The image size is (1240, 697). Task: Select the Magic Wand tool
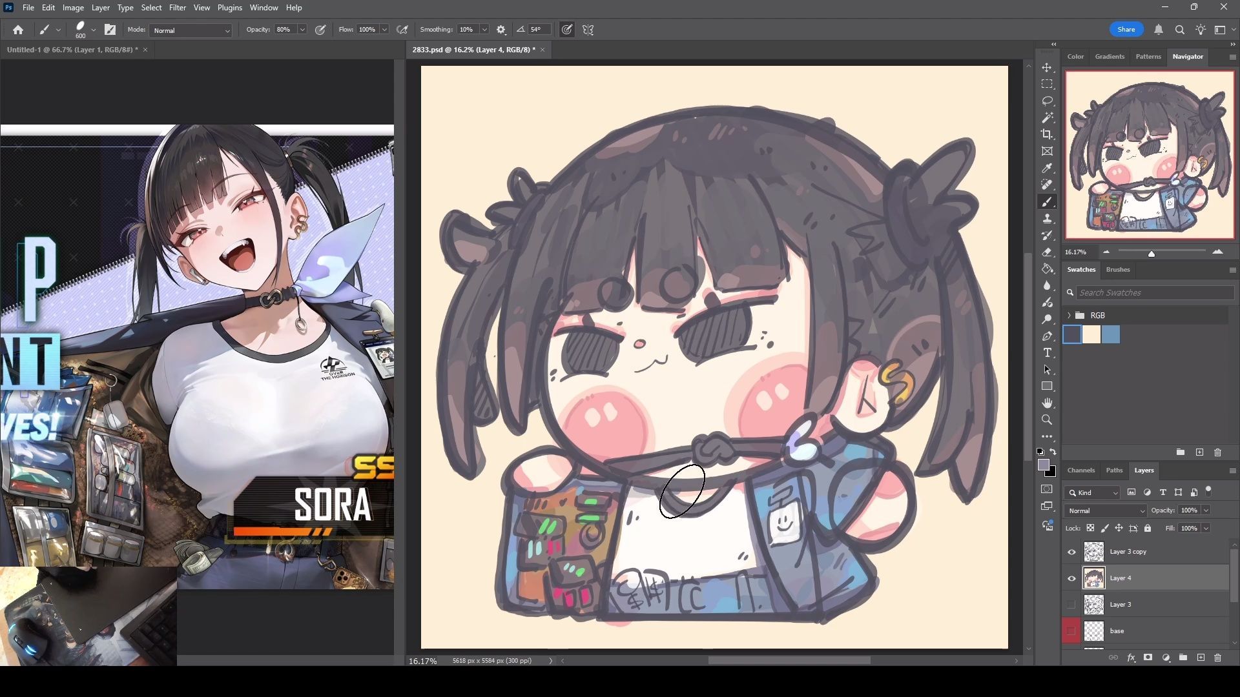1047,118
